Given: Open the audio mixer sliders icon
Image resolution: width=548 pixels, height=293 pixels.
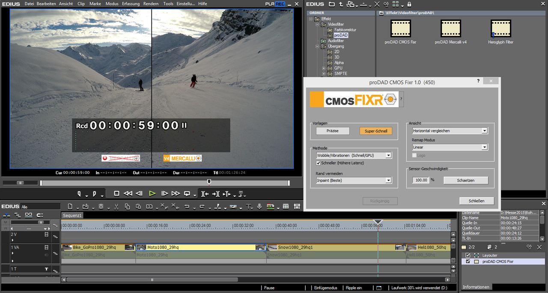Looking at the screenshot, I should click(x=297, y=207).
